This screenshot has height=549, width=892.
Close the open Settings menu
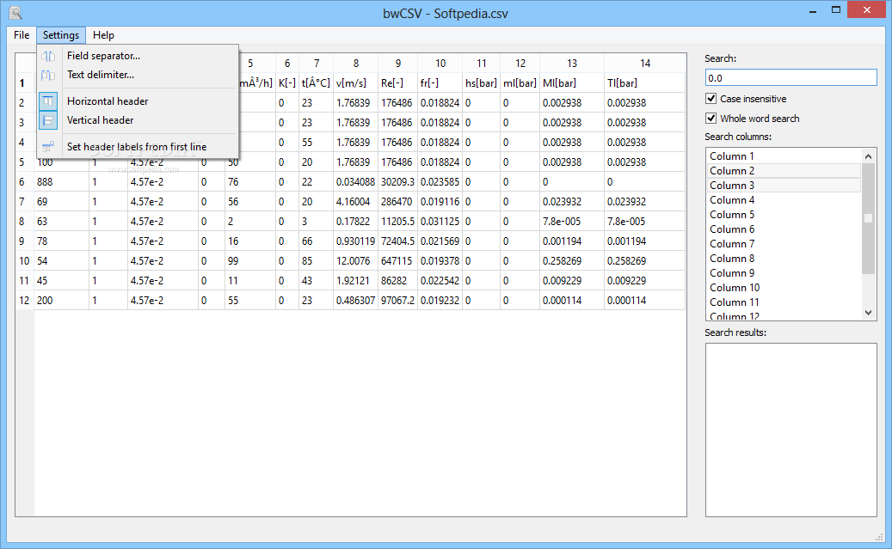tap(61, 35)
